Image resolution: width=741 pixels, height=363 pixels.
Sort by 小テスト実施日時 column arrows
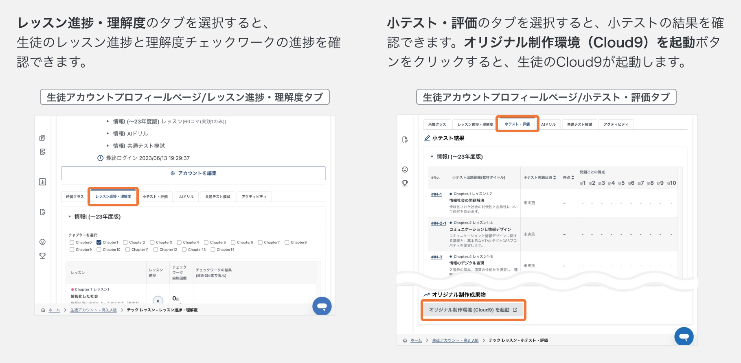pyautogui.click(x=555, y=177)
